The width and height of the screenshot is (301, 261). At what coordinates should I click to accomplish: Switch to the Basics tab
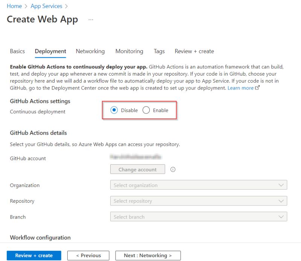coord(17,51)
